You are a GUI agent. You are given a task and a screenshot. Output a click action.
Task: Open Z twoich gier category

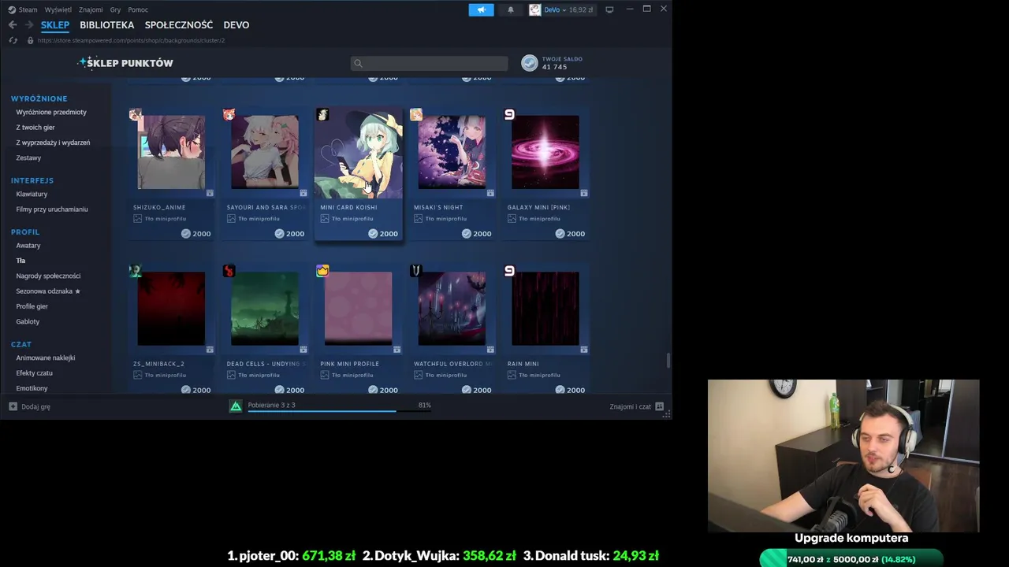click(x=35, y=127)
